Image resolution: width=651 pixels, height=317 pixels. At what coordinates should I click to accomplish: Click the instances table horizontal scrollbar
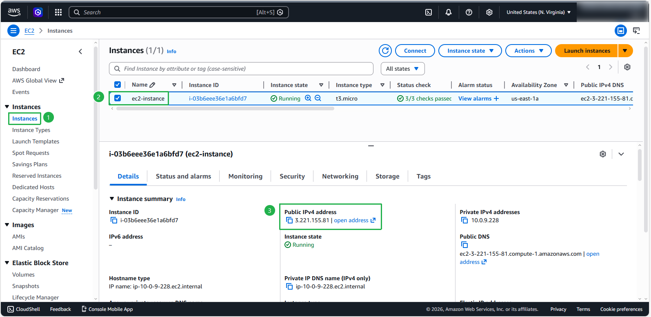tap(225, 109)
